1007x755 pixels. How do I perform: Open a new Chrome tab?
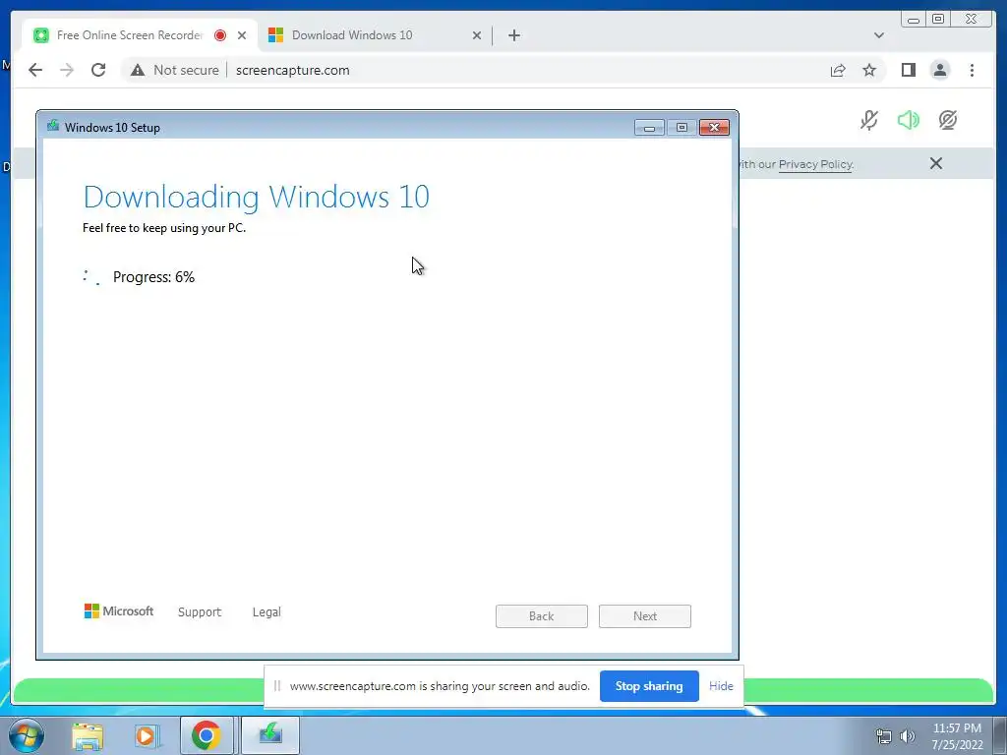(513, 35)
